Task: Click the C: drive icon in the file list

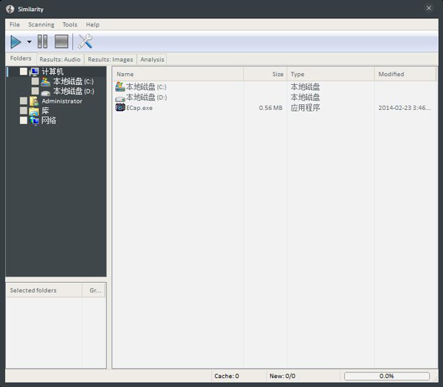Action: [x=120, y=86]
